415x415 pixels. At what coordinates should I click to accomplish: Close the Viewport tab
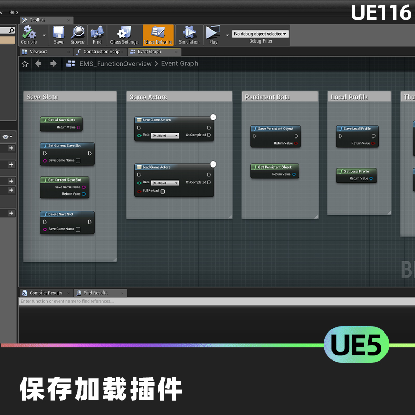click(68, 52)
